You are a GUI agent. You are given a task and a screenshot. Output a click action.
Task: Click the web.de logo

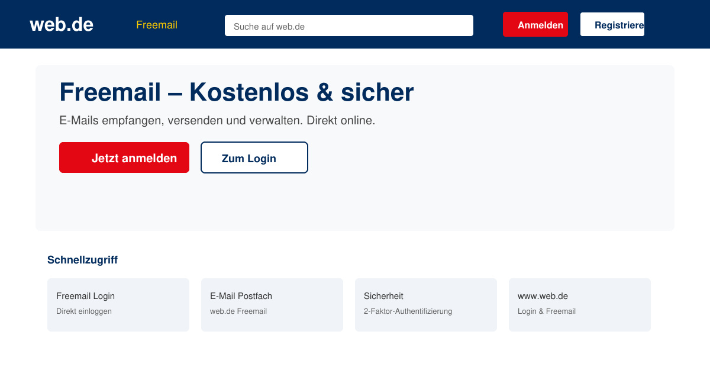pos(62,24)
